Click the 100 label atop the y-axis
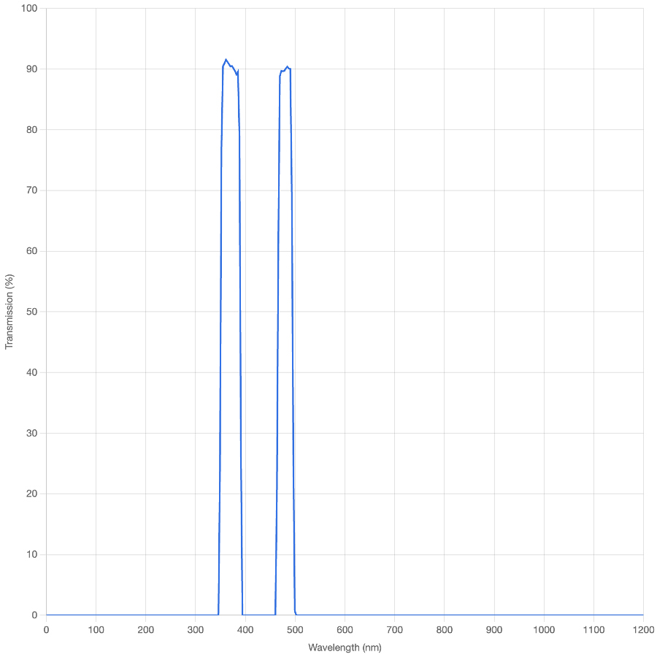The height and width of the screenshot is (657, 657). pyautogui.click(x=29, y=9)
